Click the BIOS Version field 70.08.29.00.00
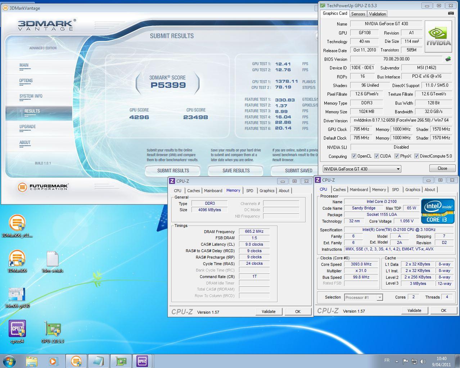The width and height of the screenshot is (460, 368). [396, 59]
